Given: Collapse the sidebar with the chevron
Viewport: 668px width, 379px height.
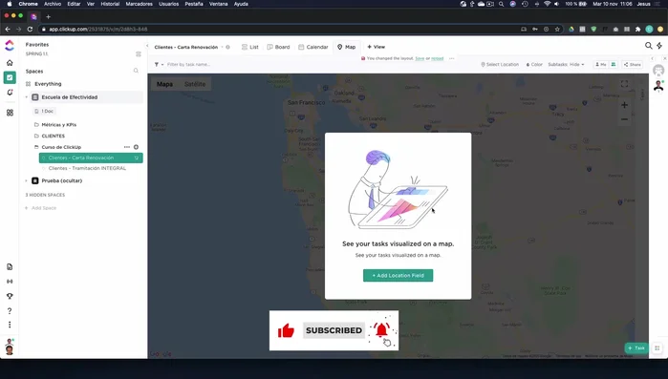Looking at the screenshot, I should tap(147, 46).
